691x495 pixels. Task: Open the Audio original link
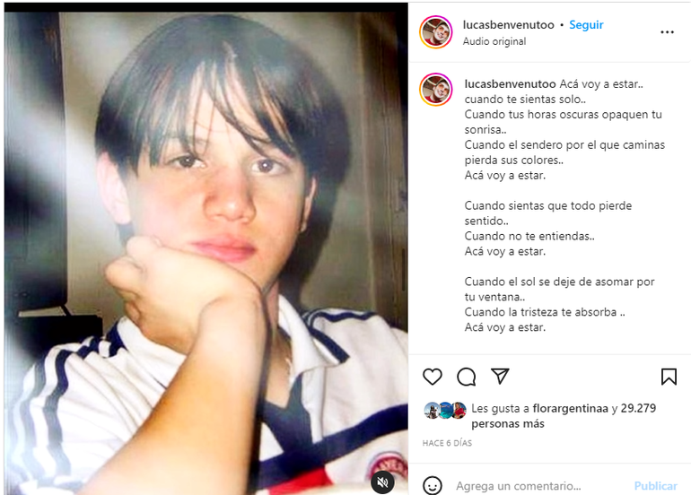point(494,41)
